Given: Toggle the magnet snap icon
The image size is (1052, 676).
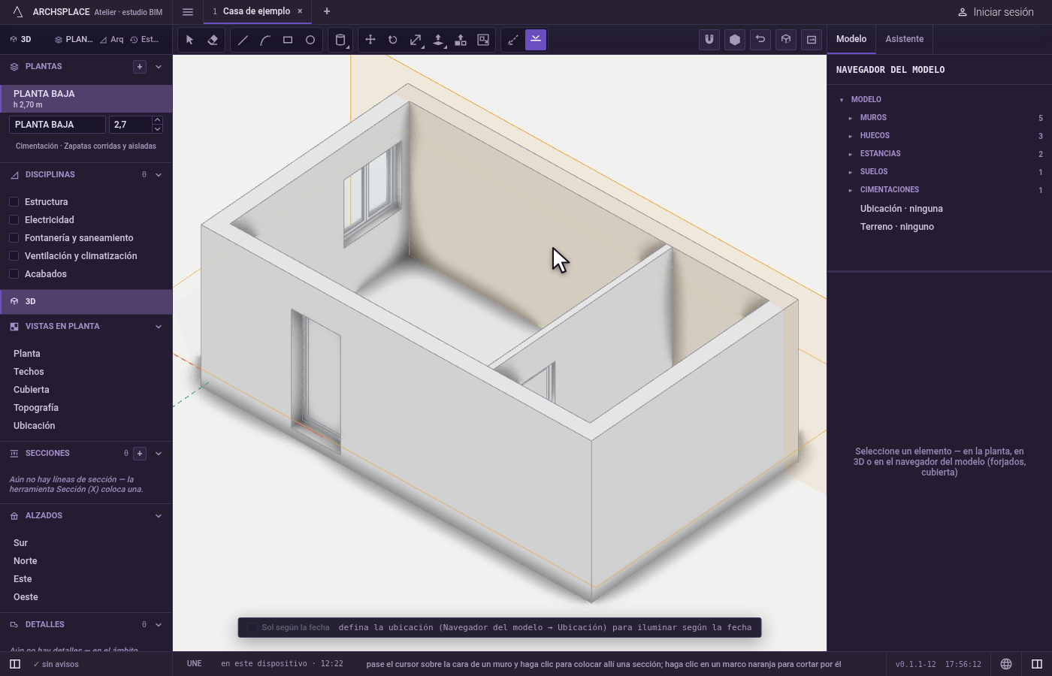Looking at the screenshot, I should [x=709, y=40].
